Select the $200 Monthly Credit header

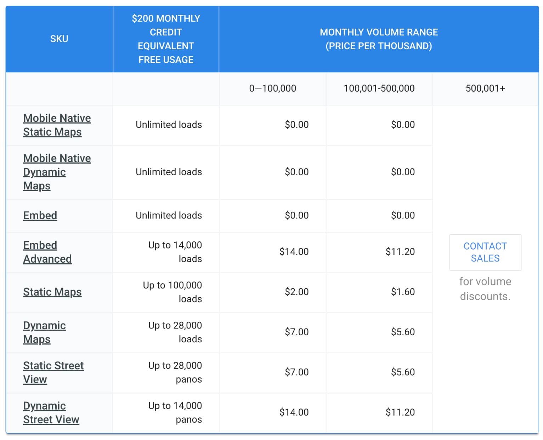[166, 39]
